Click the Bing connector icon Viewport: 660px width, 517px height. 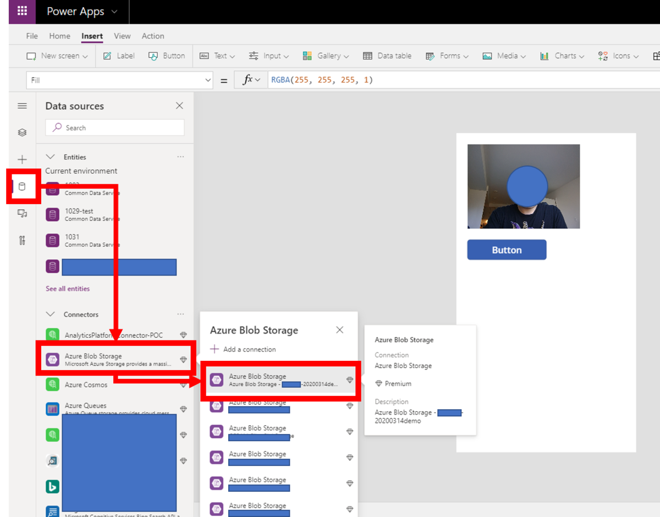[52, 486]
